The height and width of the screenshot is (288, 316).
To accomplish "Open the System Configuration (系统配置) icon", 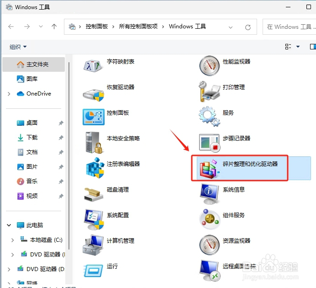I will 94,219.
